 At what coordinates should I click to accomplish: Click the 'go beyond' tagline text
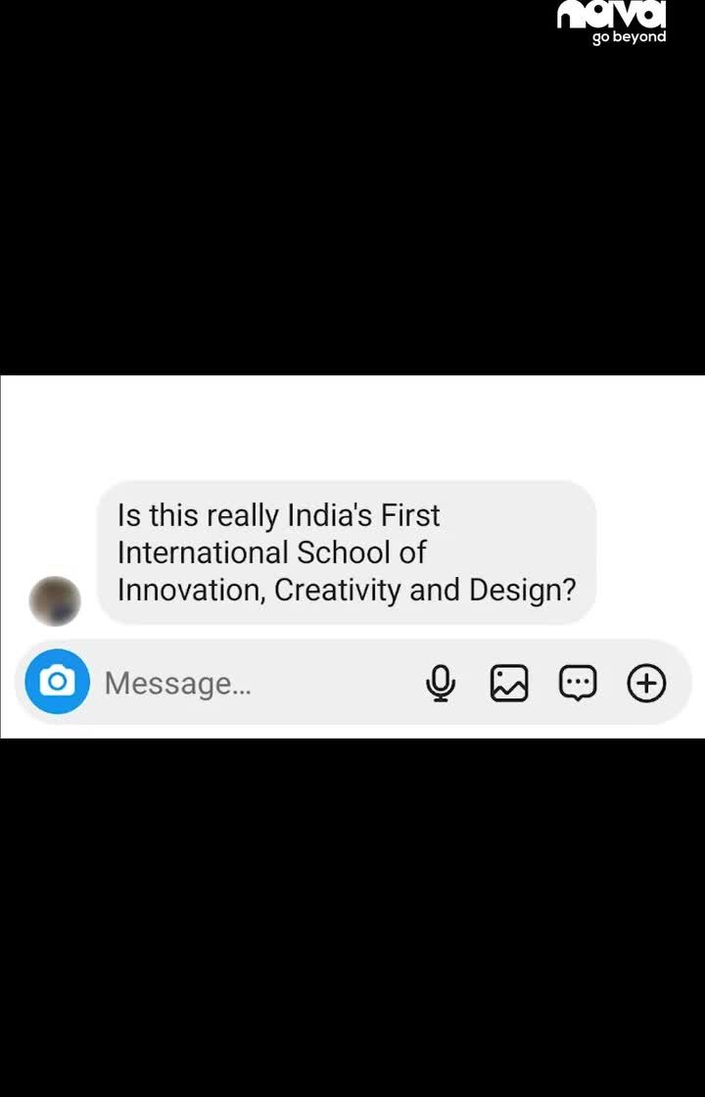tap(629, 37)
